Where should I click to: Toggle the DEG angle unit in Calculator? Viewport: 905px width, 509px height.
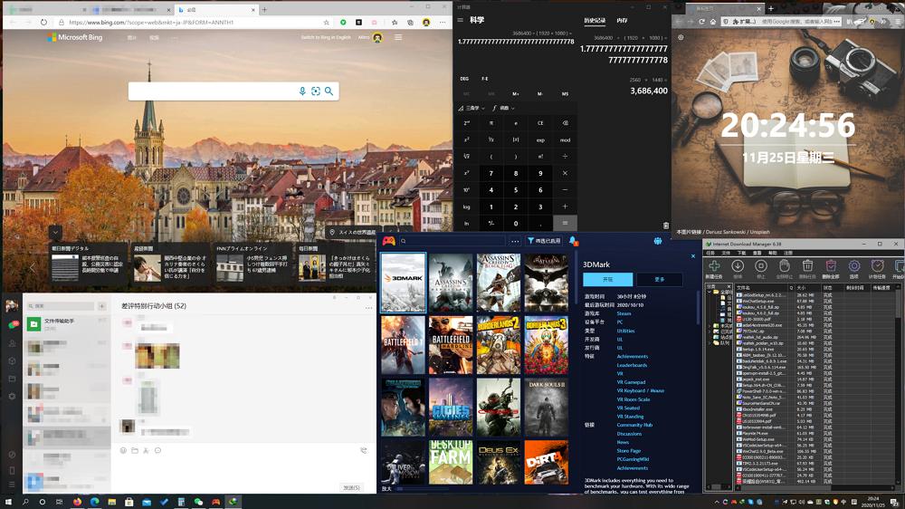pos(465,79)
